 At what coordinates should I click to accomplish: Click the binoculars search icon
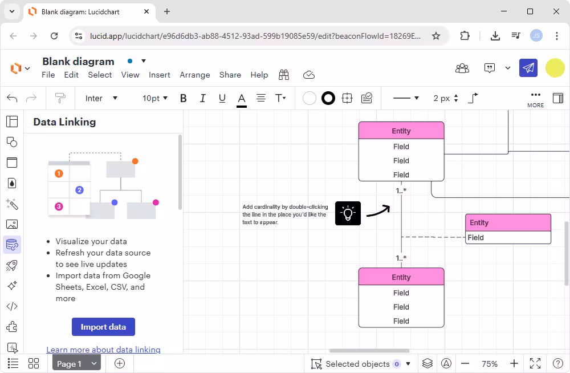click(284, 75)
